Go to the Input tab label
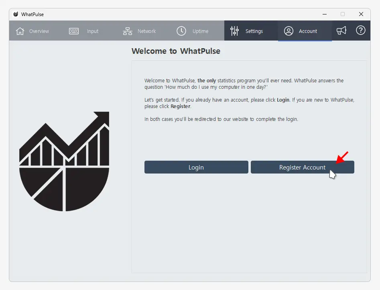 pyautogui.click(x=93, y=31)
